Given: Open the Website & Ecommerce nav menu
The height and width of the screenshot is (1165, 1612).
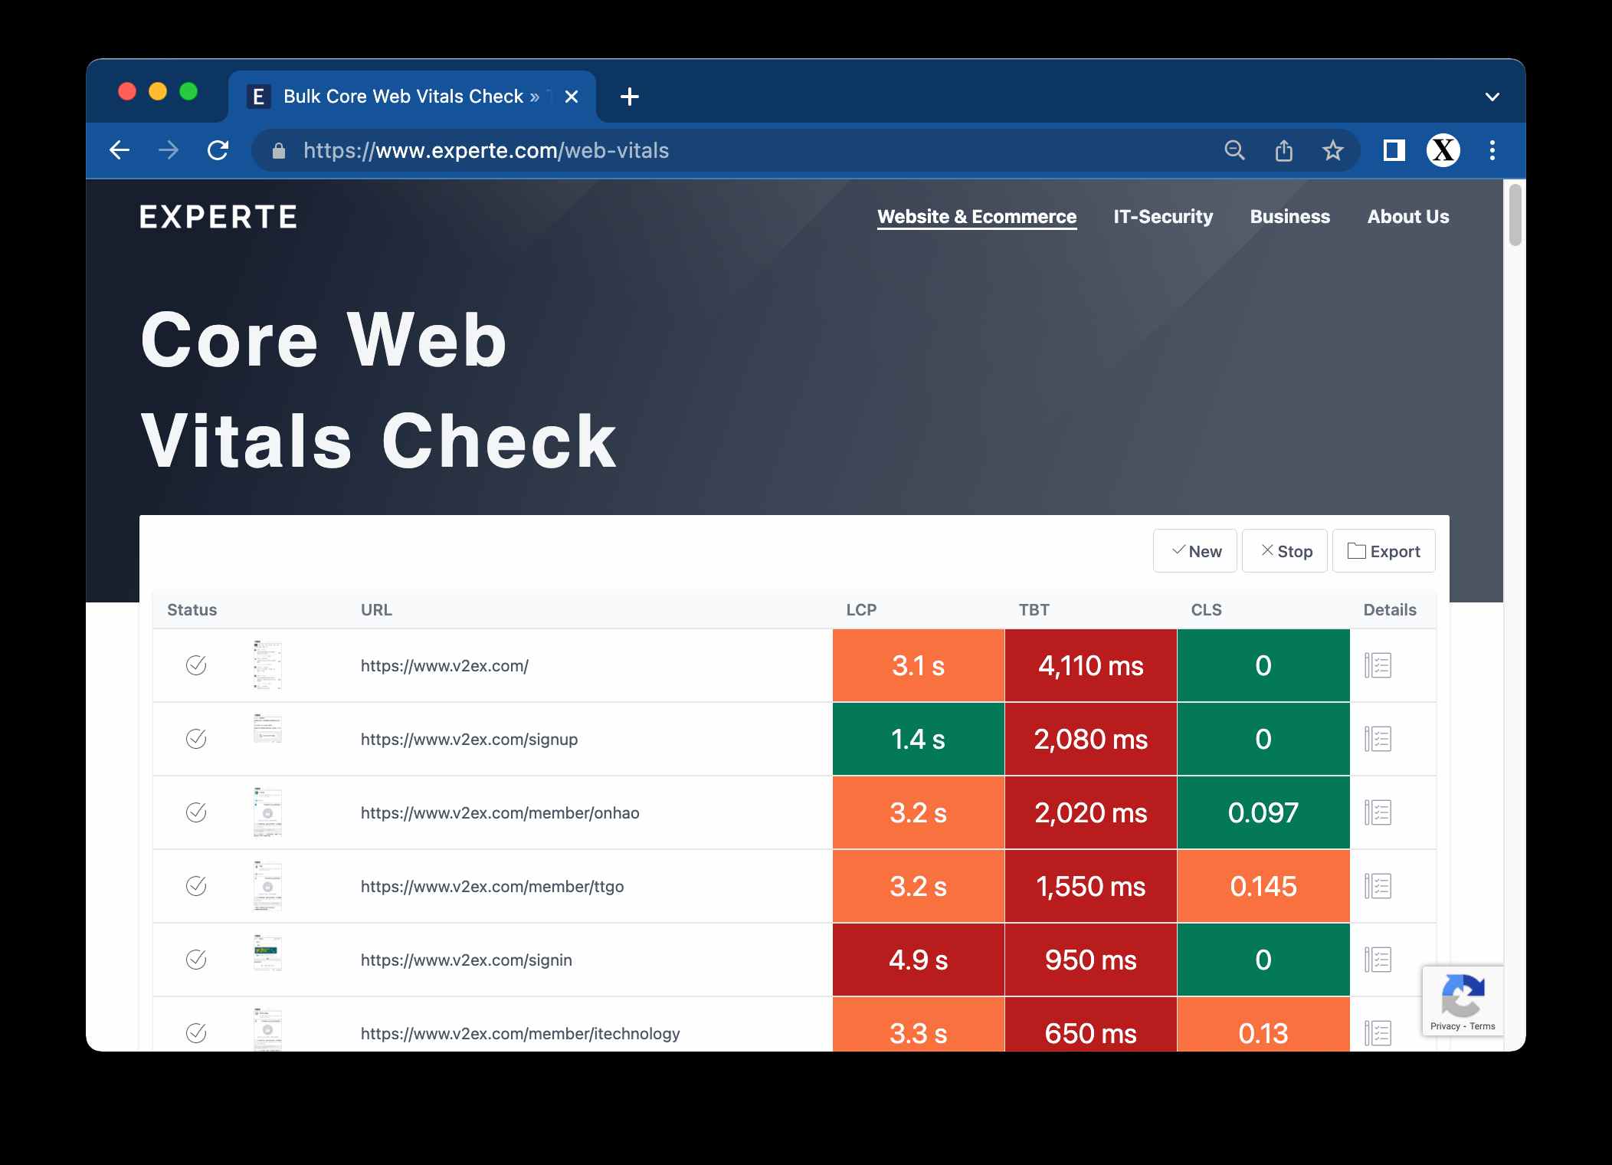Looking at the screenshot, I should coord(977,217).
